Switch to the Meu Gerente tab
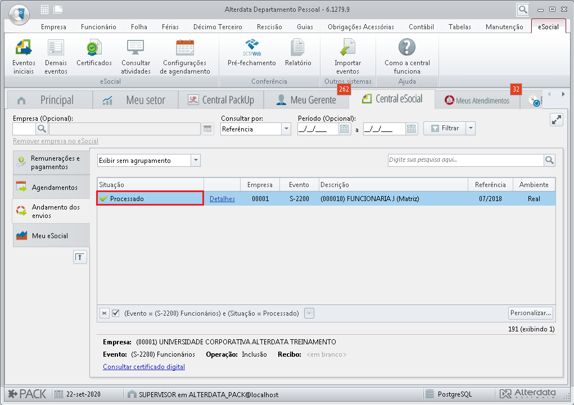This screenshot has height=405, width=574. coord(306,100)
